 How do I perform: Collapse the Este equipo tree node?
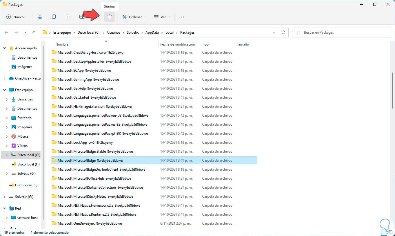4,90
